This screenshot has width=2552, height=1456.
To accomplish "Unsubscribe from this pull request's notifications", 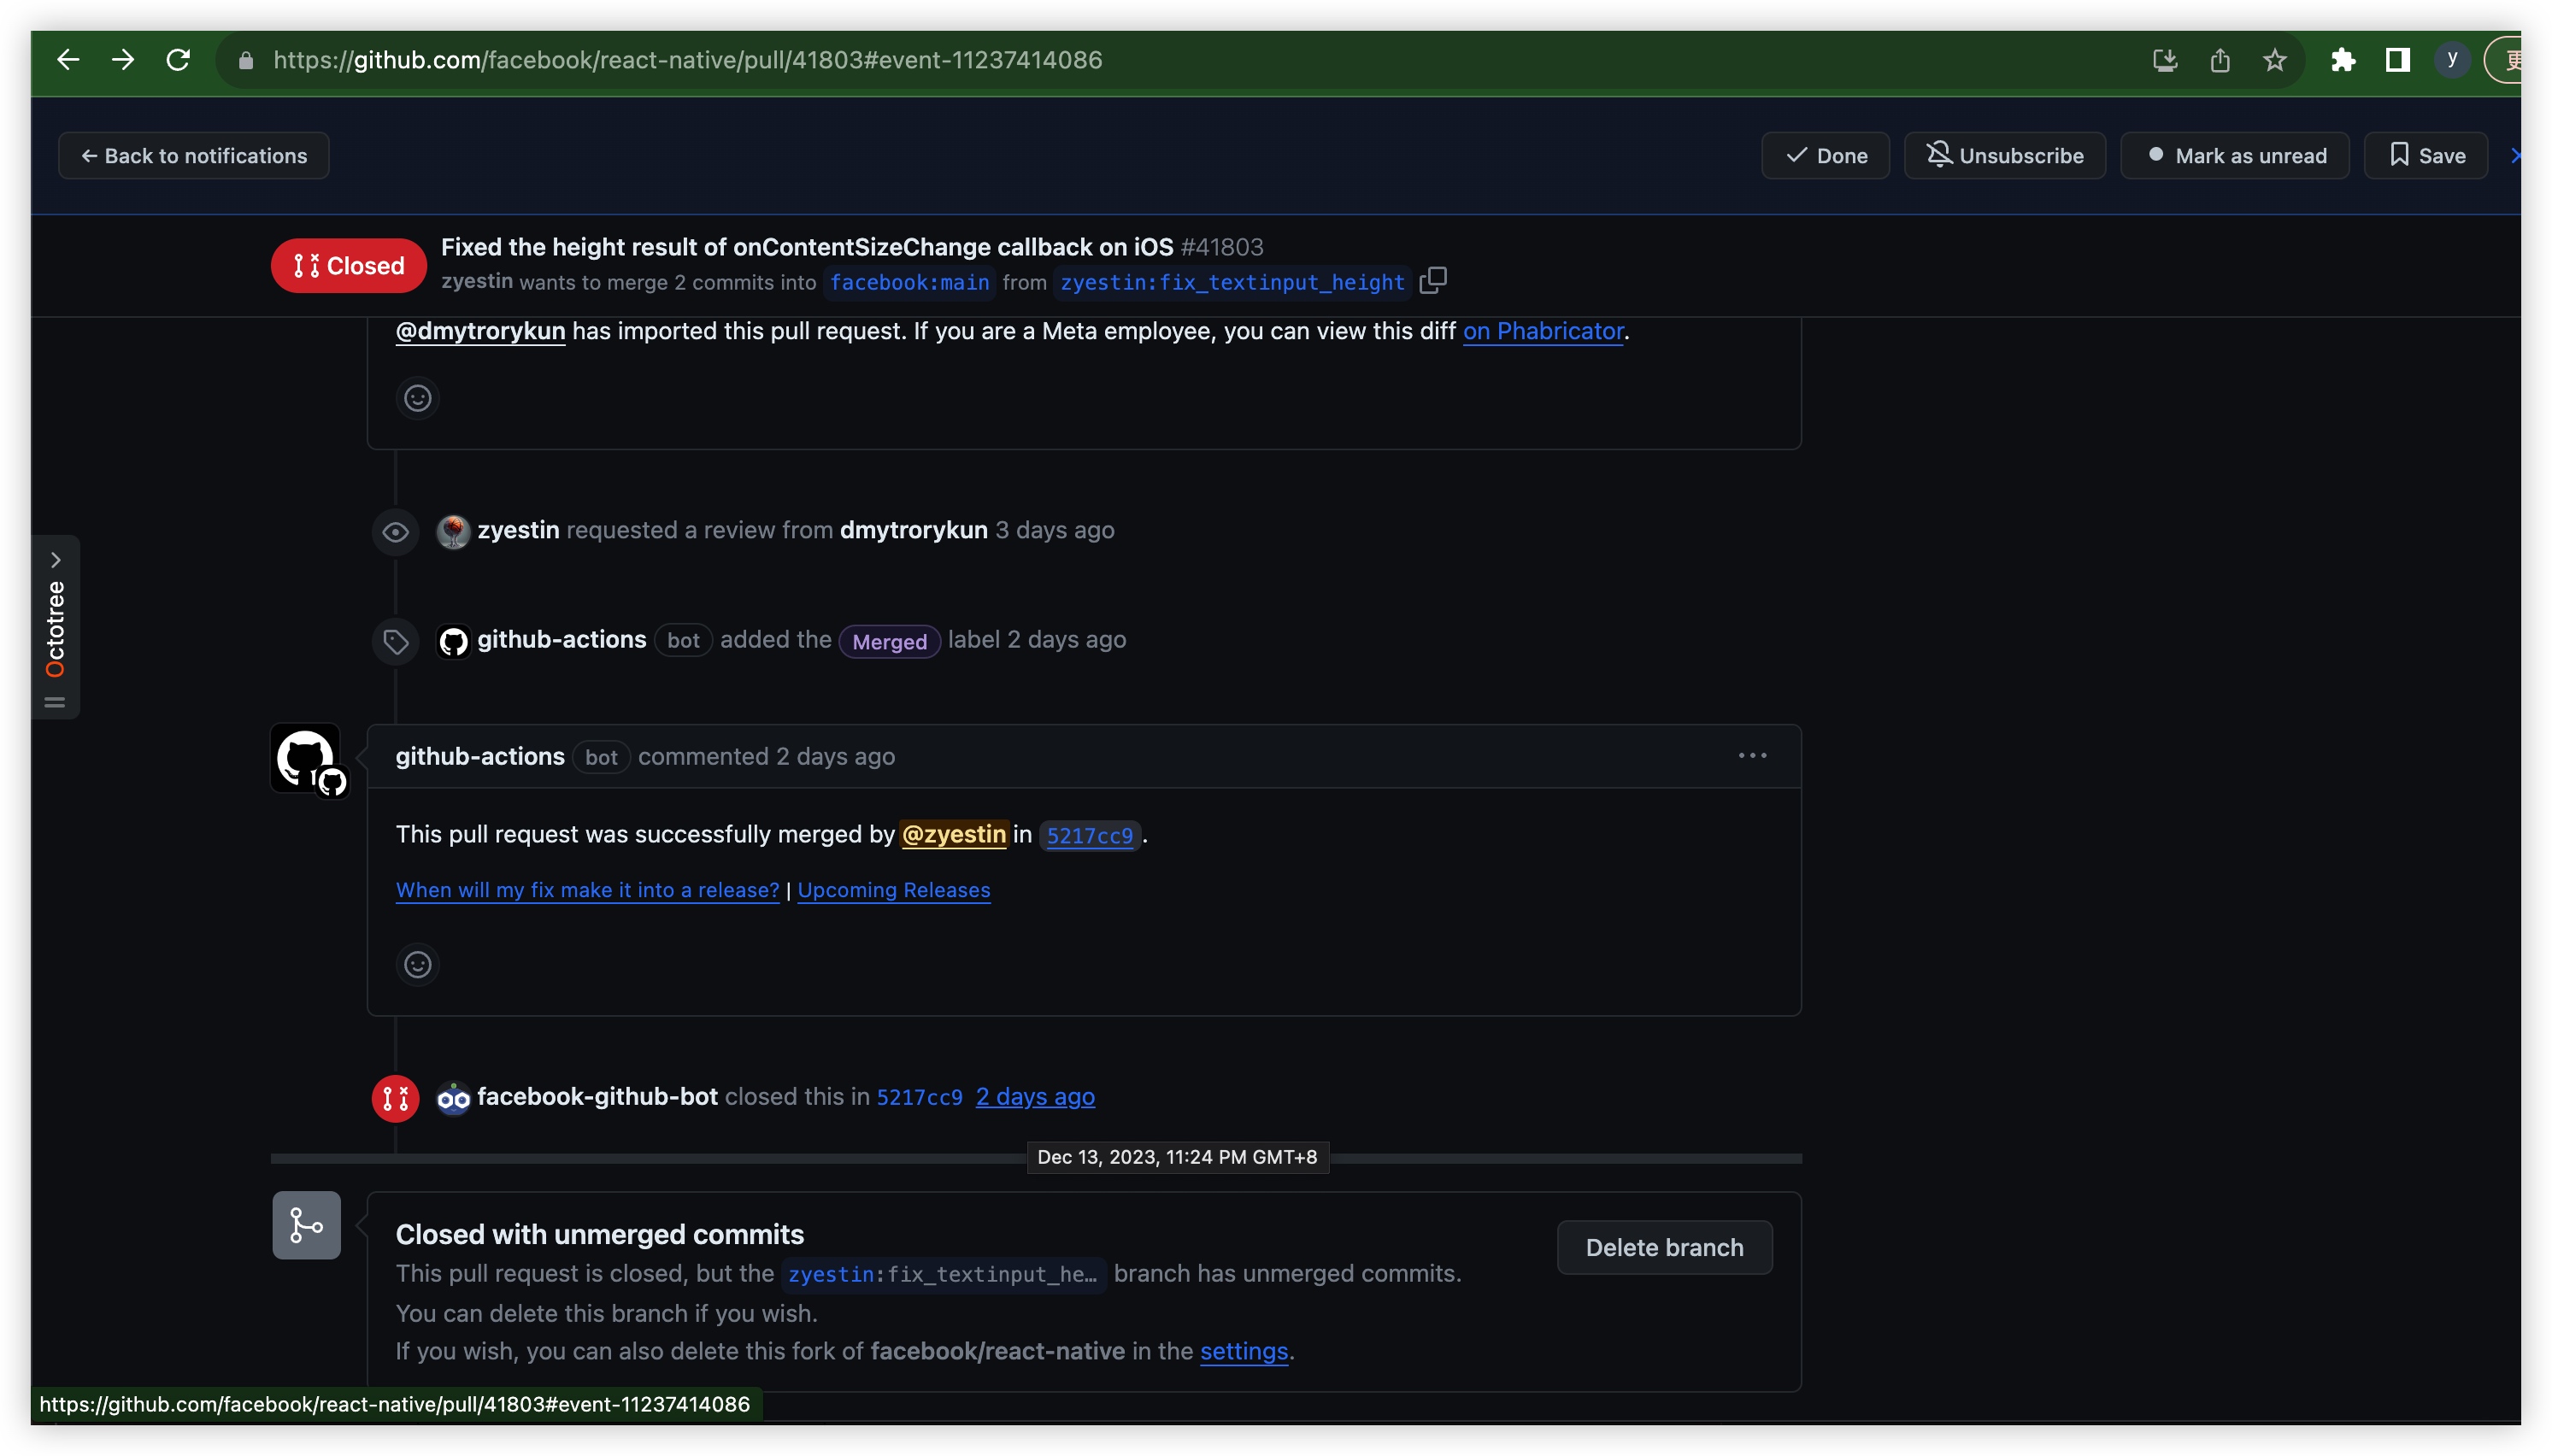I will (x=2005, y=155).
